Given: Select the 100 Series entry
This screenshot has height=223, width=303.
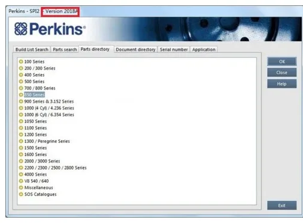Looking at the screenshot, I should tap(34, 62).
